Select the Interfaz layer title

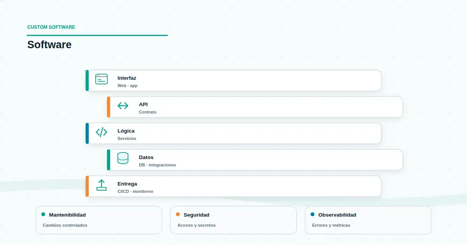[127, 78]
